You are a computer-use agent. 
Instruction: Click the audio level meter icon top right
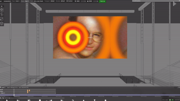(175, 4)
